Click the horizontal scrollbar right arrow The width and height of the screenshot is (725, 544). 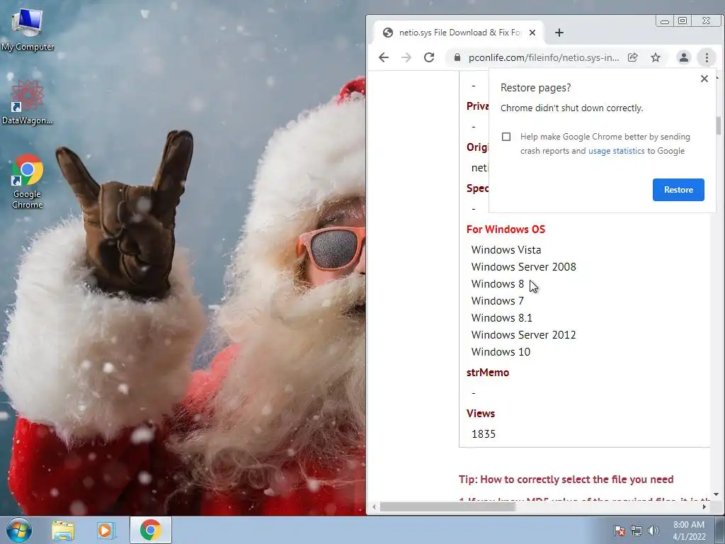coord(704,506)
